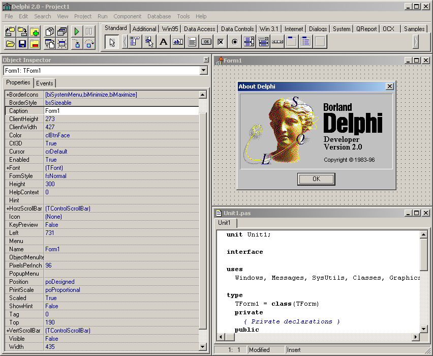The width and height of the screenshot is (433, 356).
Task: Click the Open Project speedbar icon
Action: pyautogui.click(x=10, y=32)
